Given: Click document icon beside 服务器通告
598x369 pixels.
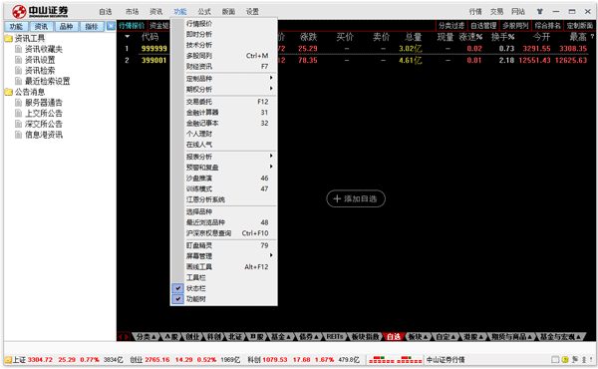Looking at the screenshot, I should tap(18, 103).
